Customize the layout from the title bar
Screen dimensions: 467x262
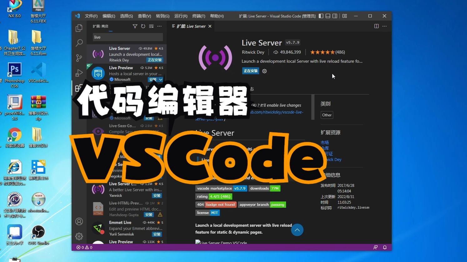[345, 16]
